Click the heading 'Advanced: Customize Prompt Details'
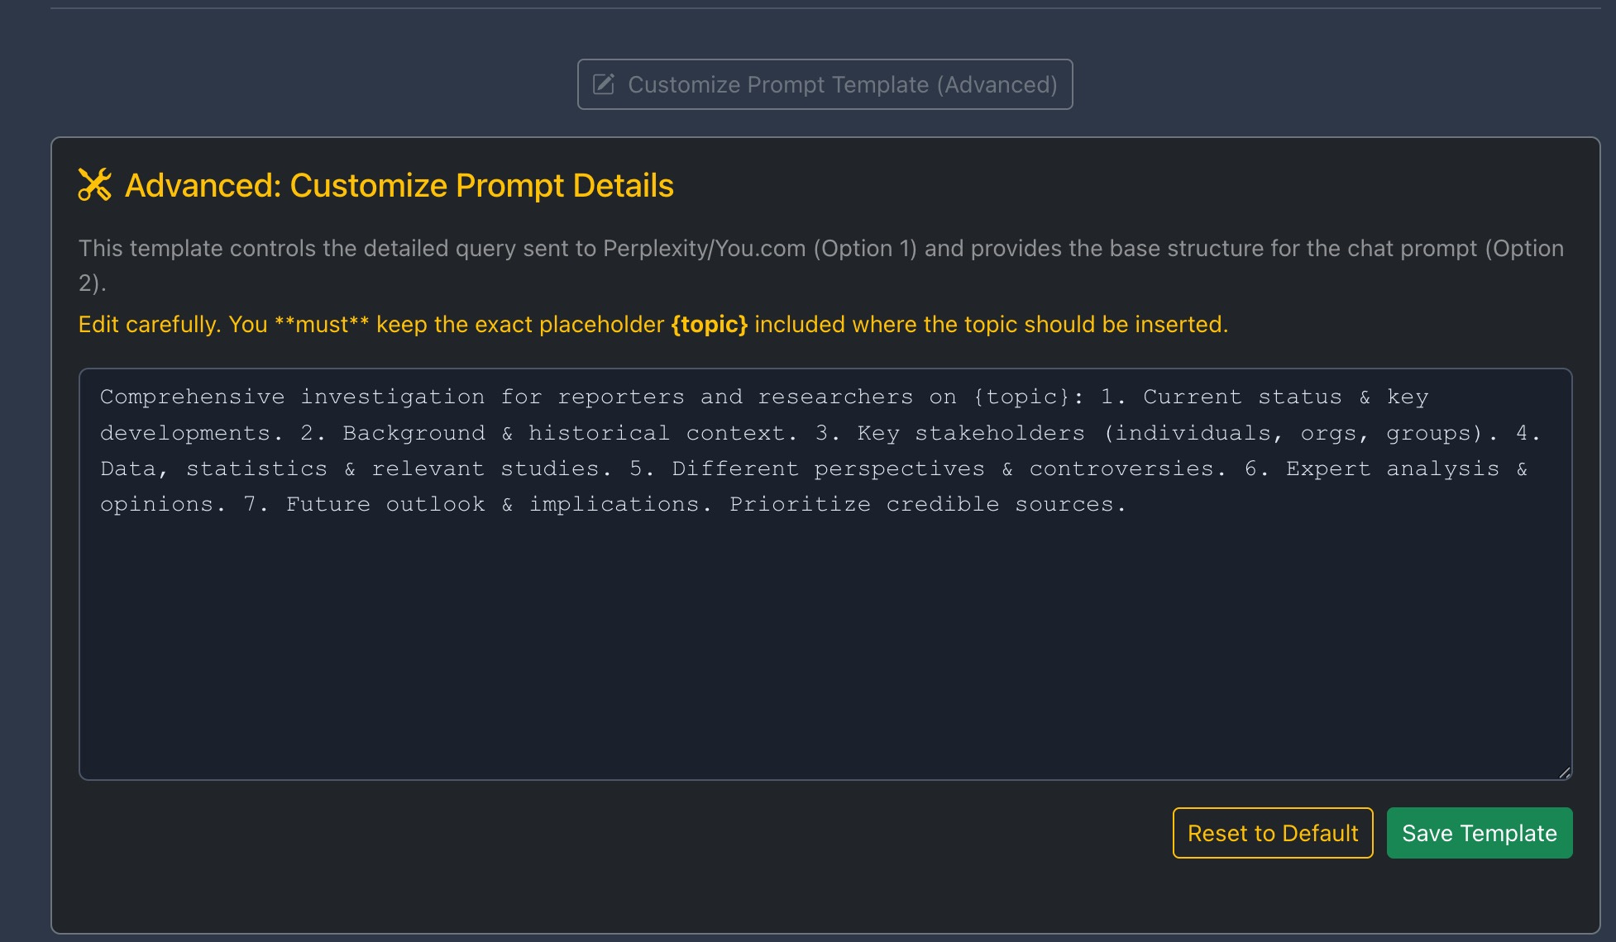1616x942 pixels. 399,185
